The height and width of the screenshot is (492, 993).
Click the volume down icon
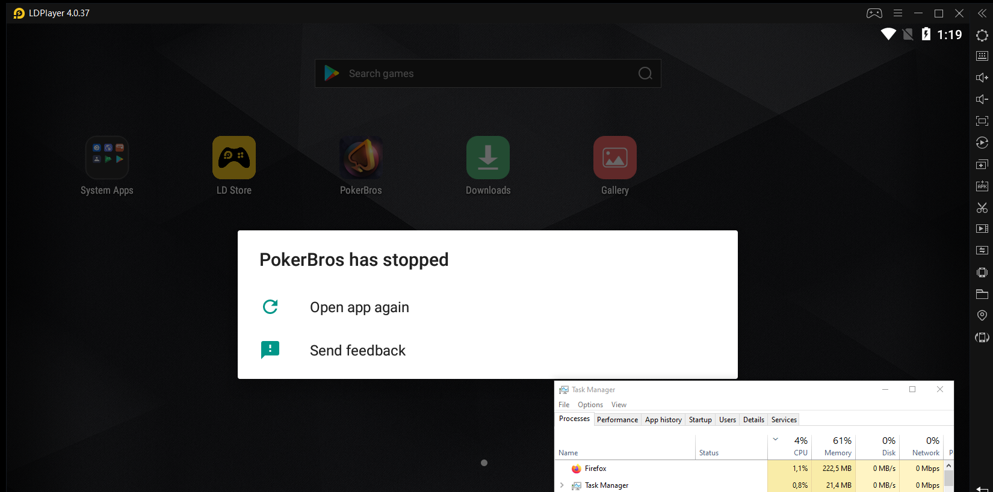[x=982, y=99]
